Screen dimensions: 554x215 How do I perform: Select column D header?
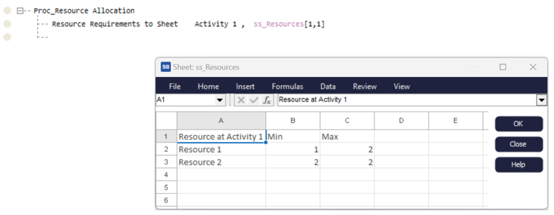(x=401, y=121)
